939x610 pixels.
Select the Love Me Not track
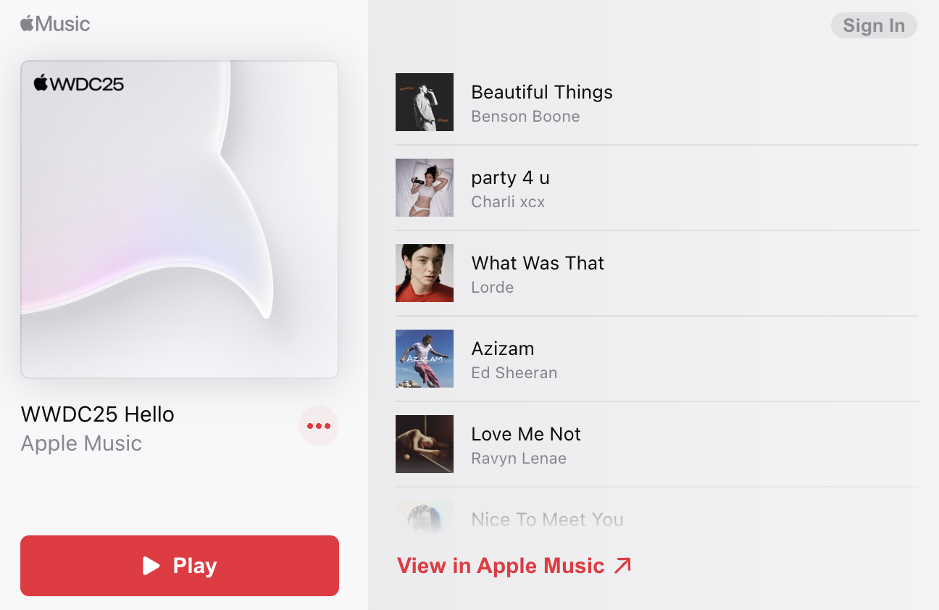point(657,444)
